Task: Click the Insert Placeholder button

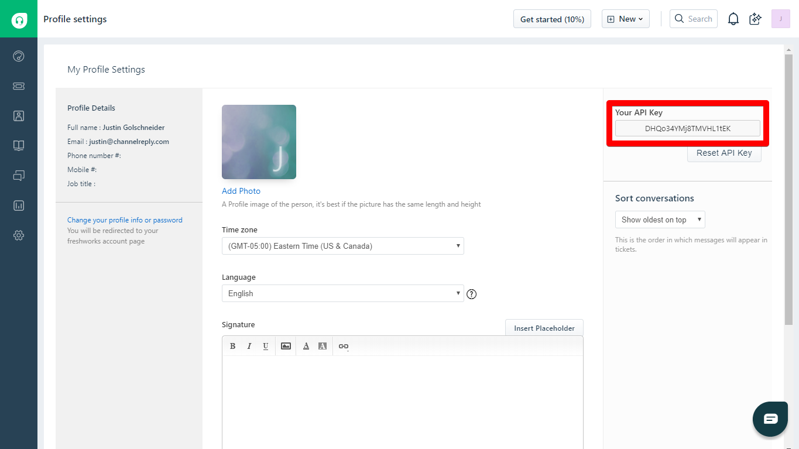Action: click(x=544, y=328)
